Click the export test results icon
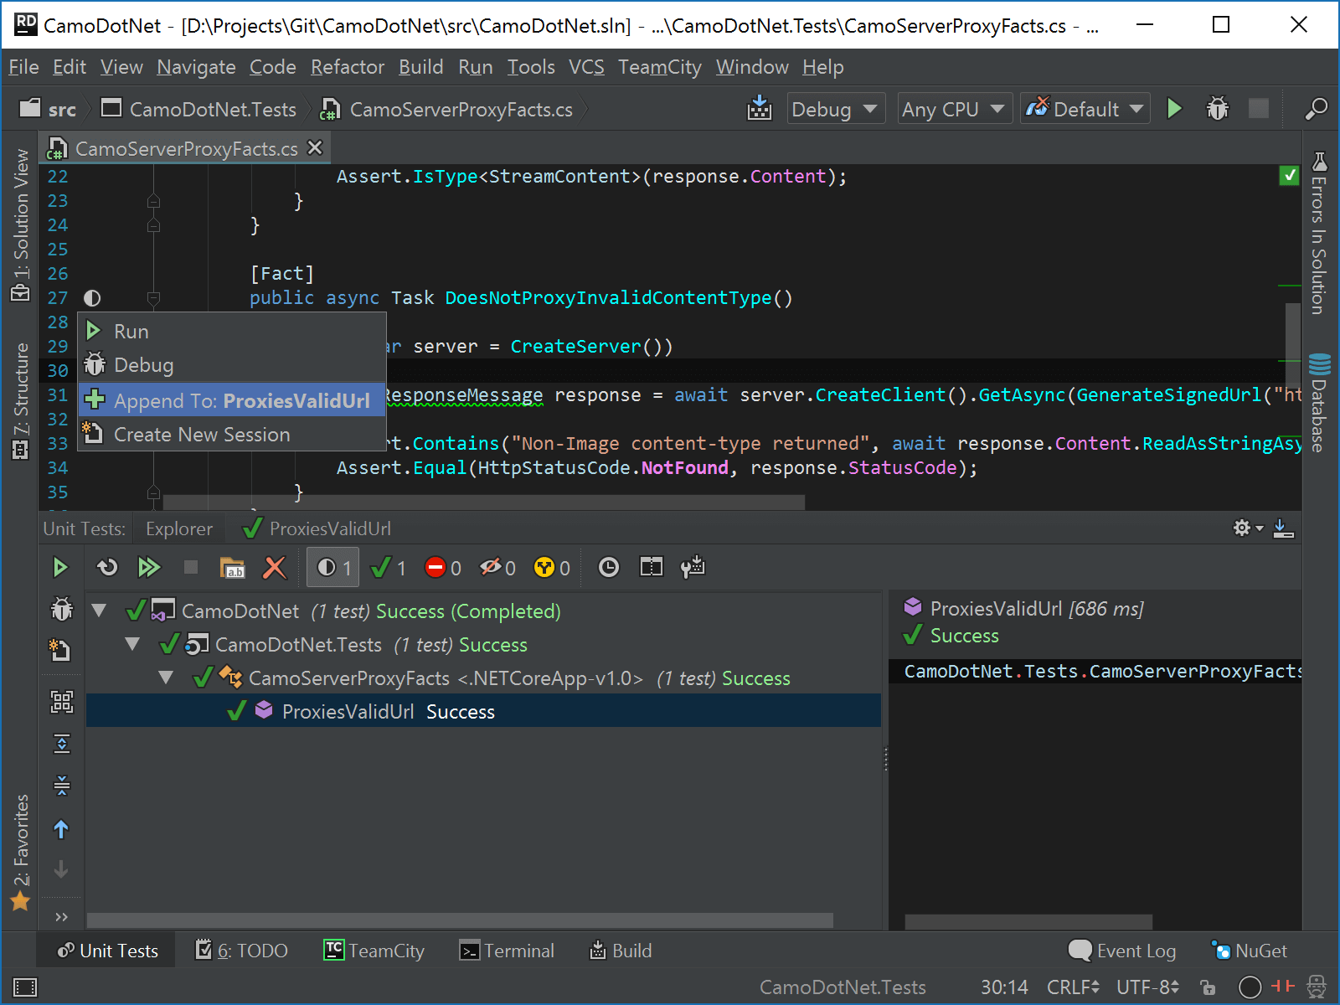Image resolution: width=1340 pixels, height=1005 pixels. click(693, 568)
